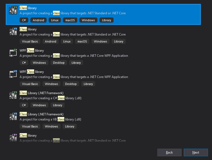
Task: Click Library tag in C# WPF Class library row
Action: click(76, 63)
